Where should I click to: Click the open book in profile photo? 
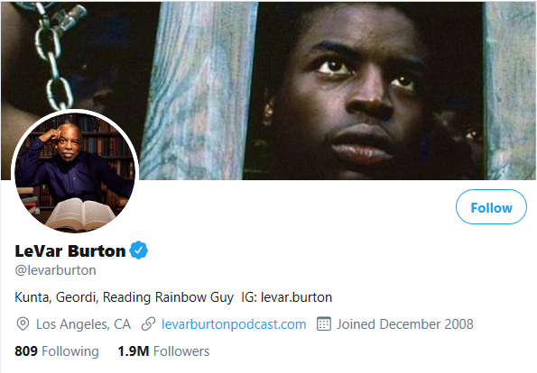click(79, 214)
